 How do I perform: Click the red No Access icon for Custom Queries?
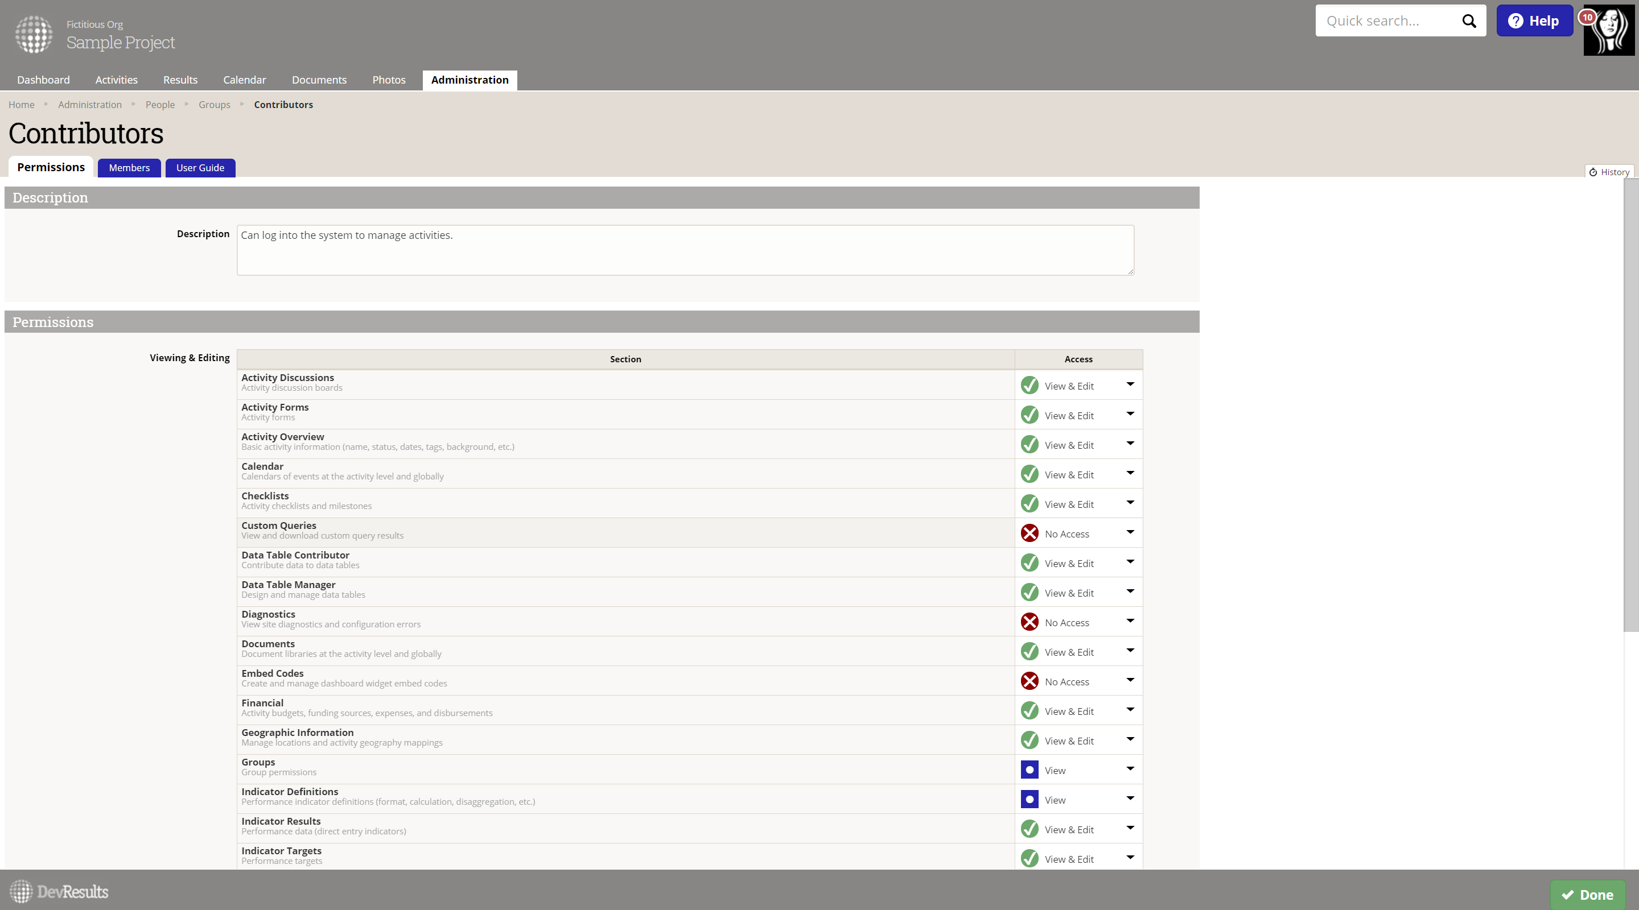[x=1029, y=533]
